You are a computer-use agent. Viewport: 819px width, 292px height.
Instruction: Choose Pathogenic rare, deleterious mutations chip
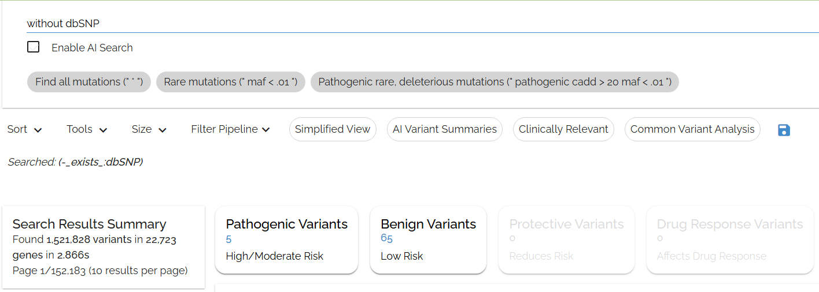point(495,82)
